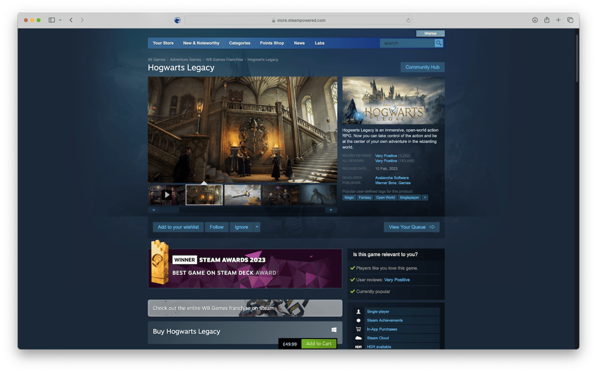
Task: Expand more tags with plus button
Action: pyautogui.click(x=425, y=197)
